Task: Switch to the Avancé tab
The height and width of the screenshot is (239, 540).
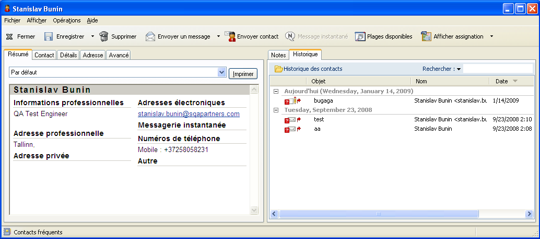Action: 119,55
